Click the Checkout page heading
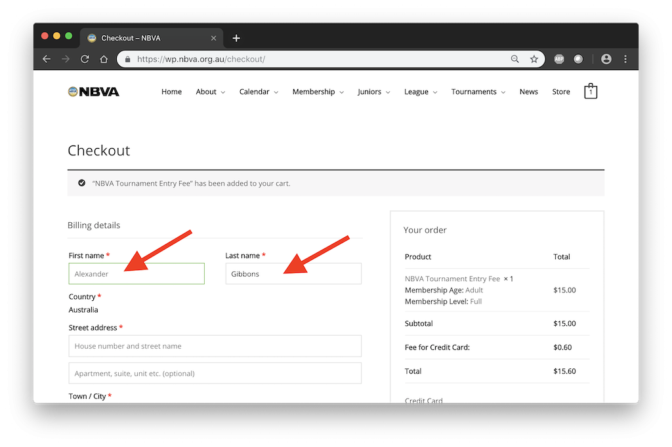 pos(98,150)
